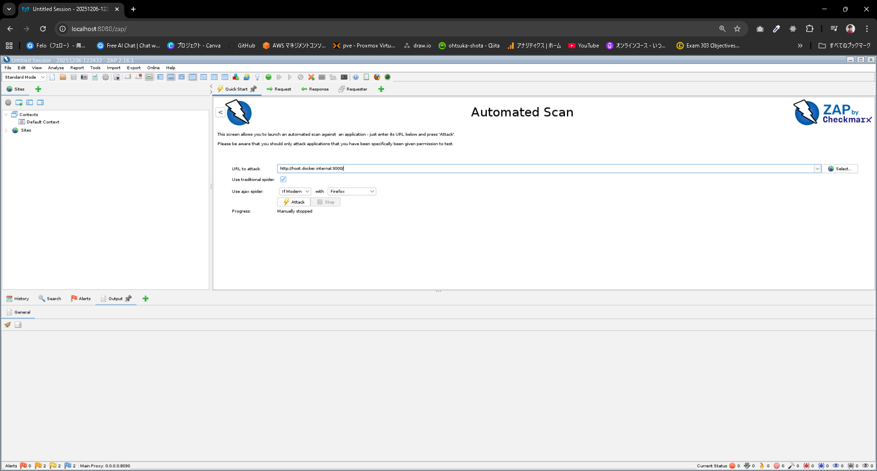The image size is (877, 471).
Task: Click the Firefox browser launch icon
Action: click(377, 77)
